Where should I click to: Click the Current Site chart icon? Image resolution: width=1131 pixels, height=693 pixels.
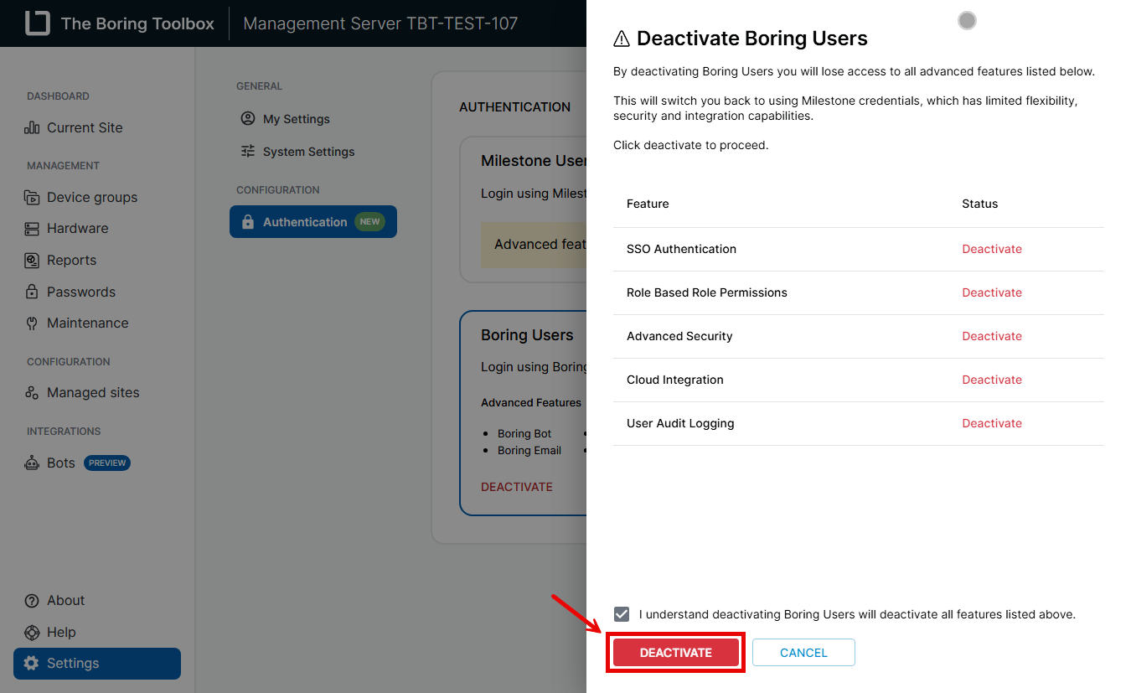click(x=32, y=128)
